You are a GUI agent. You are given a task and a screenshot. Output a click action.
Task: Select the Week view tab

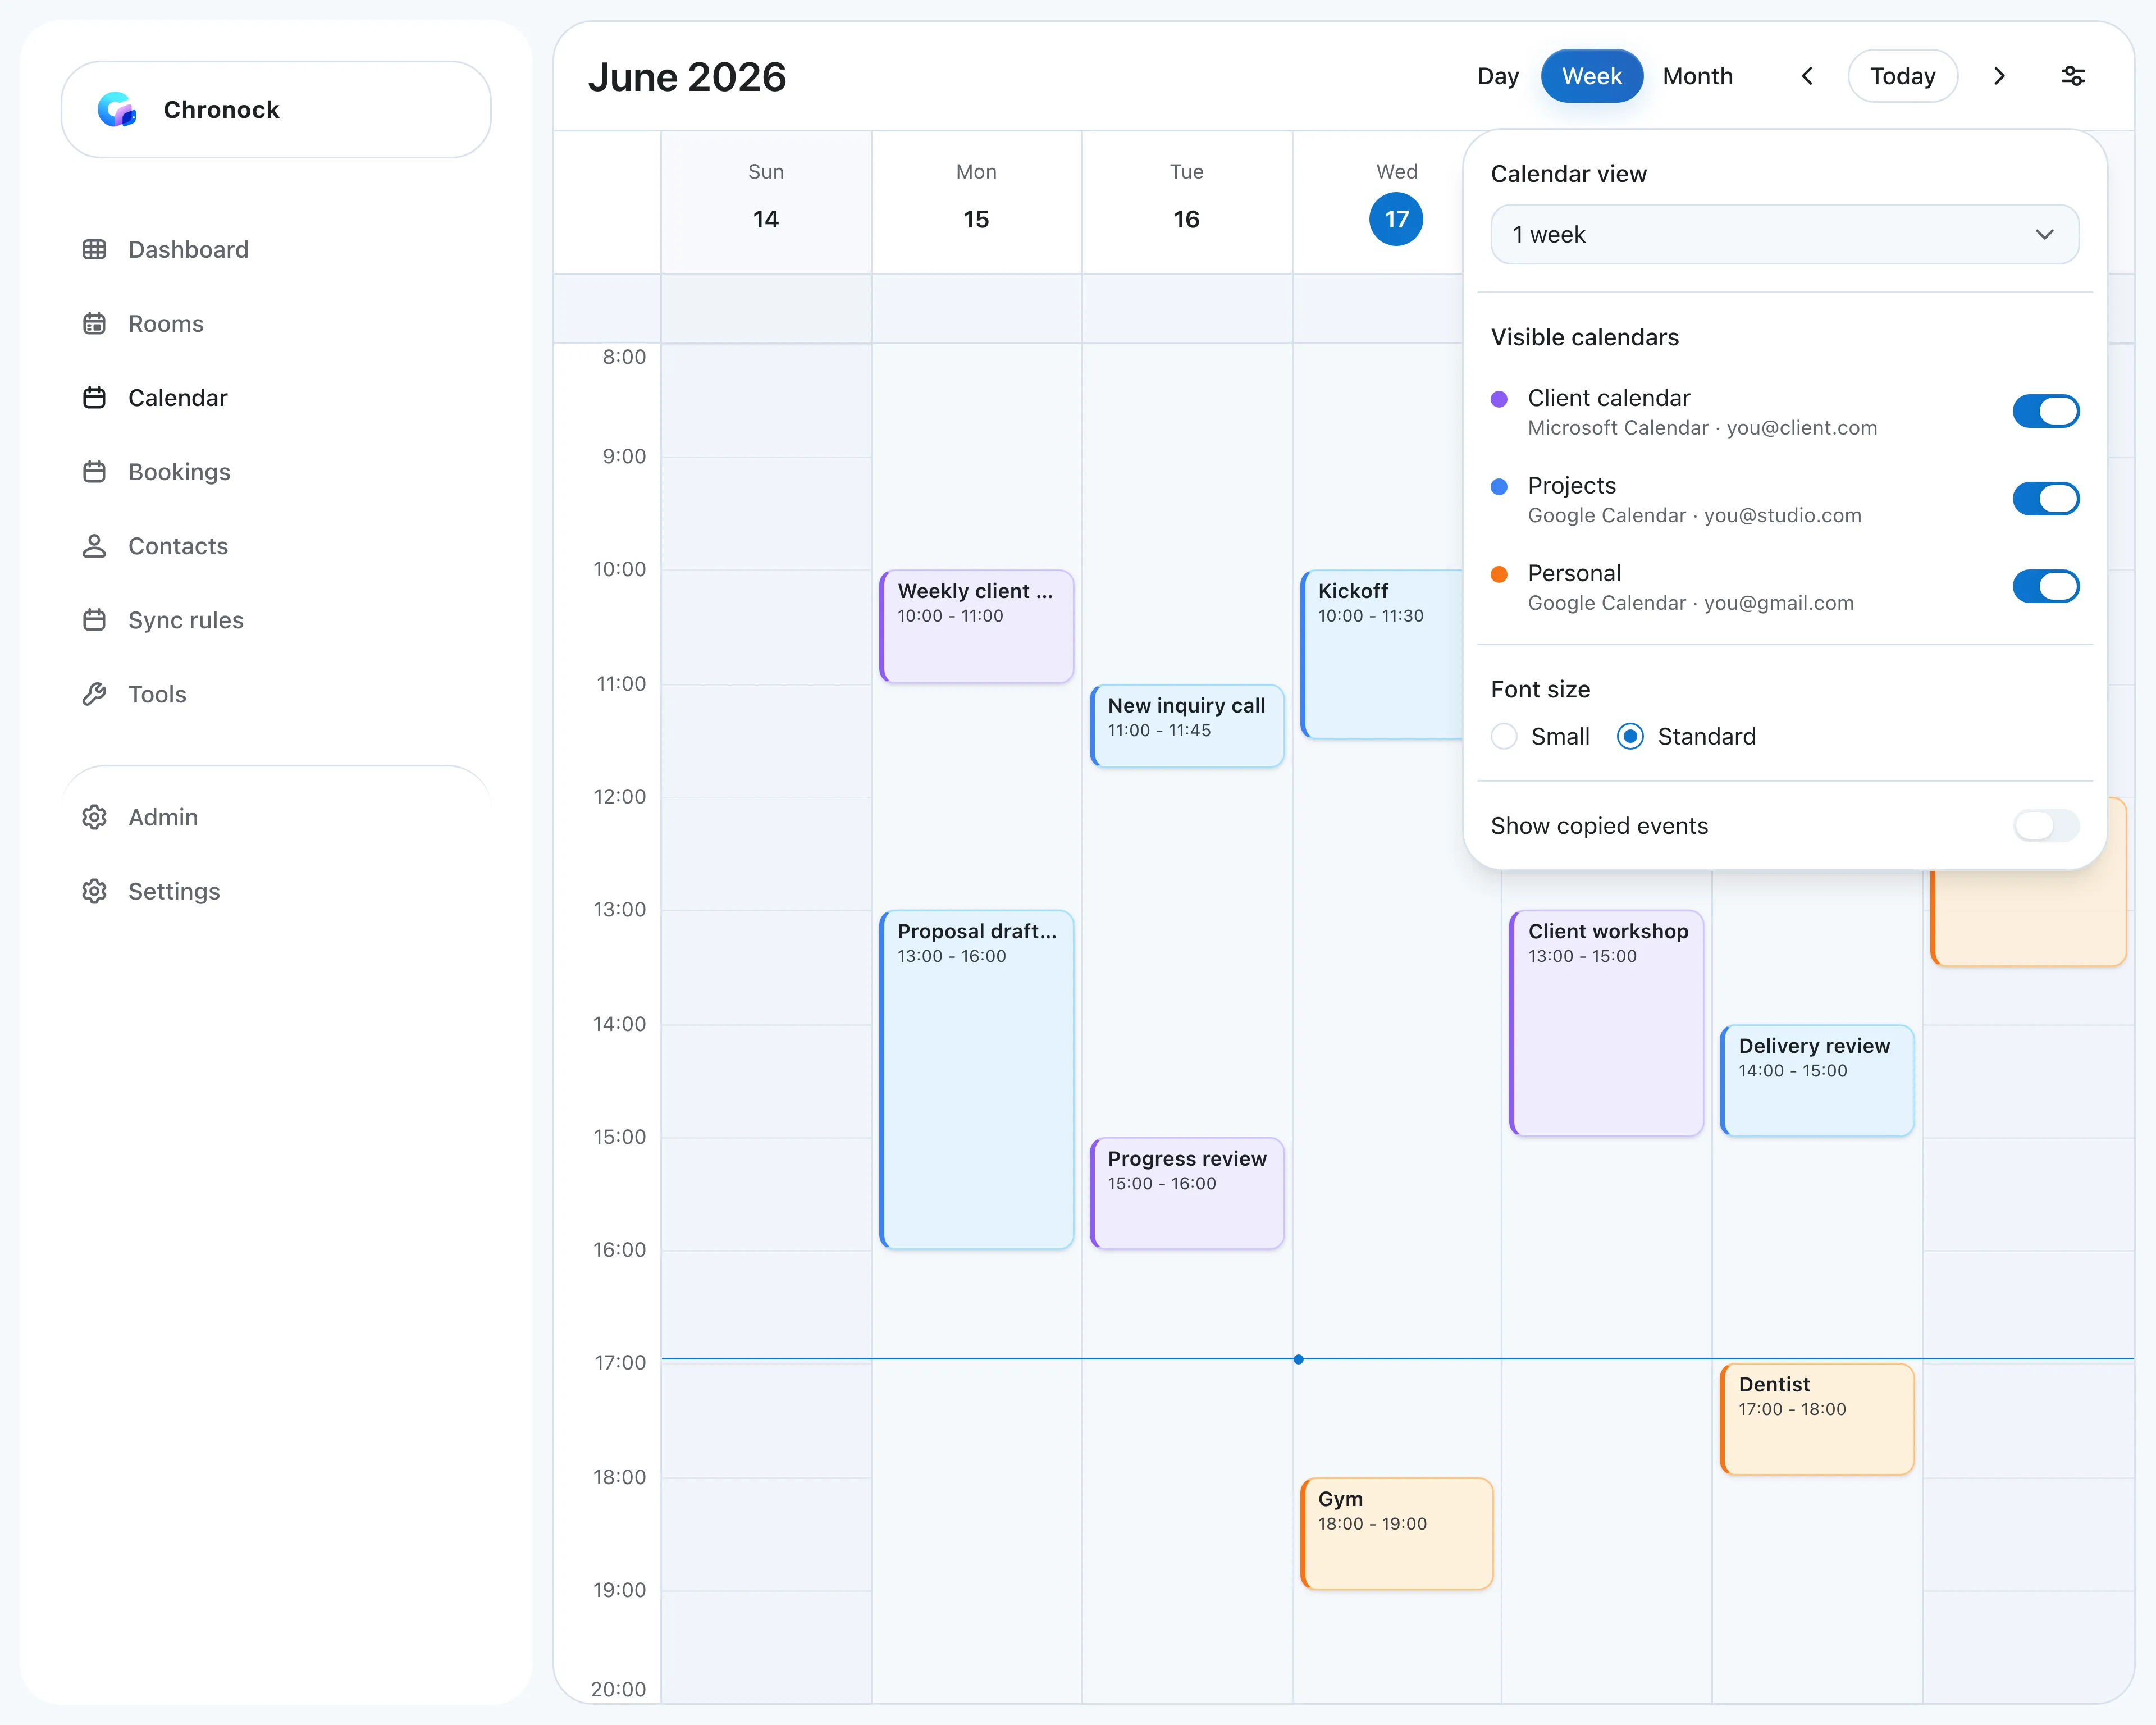click(x=1591, y=76)
